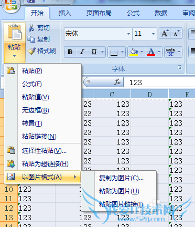Select row 10 header
The image size is (195, 227).
(x=9, y=189)
